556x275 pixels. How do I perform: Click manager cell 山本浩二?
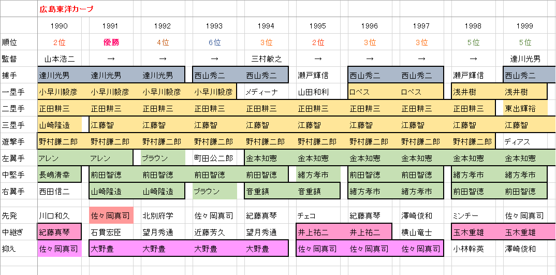click(x=59, y=59)
